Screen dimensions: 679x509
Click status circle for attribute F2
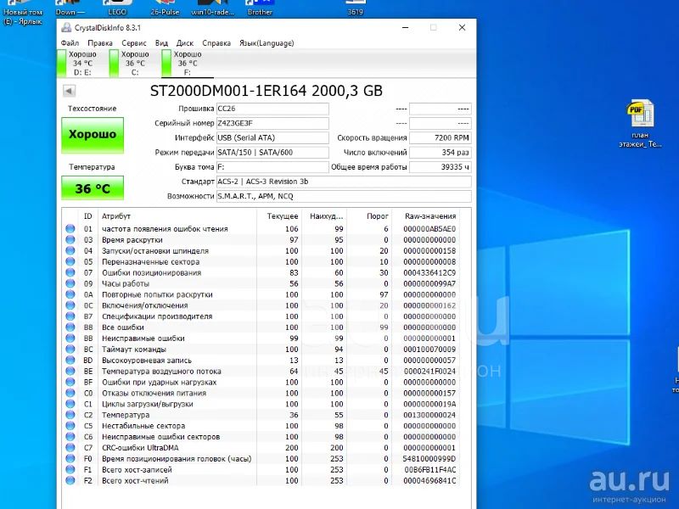(x=70, y=480)
